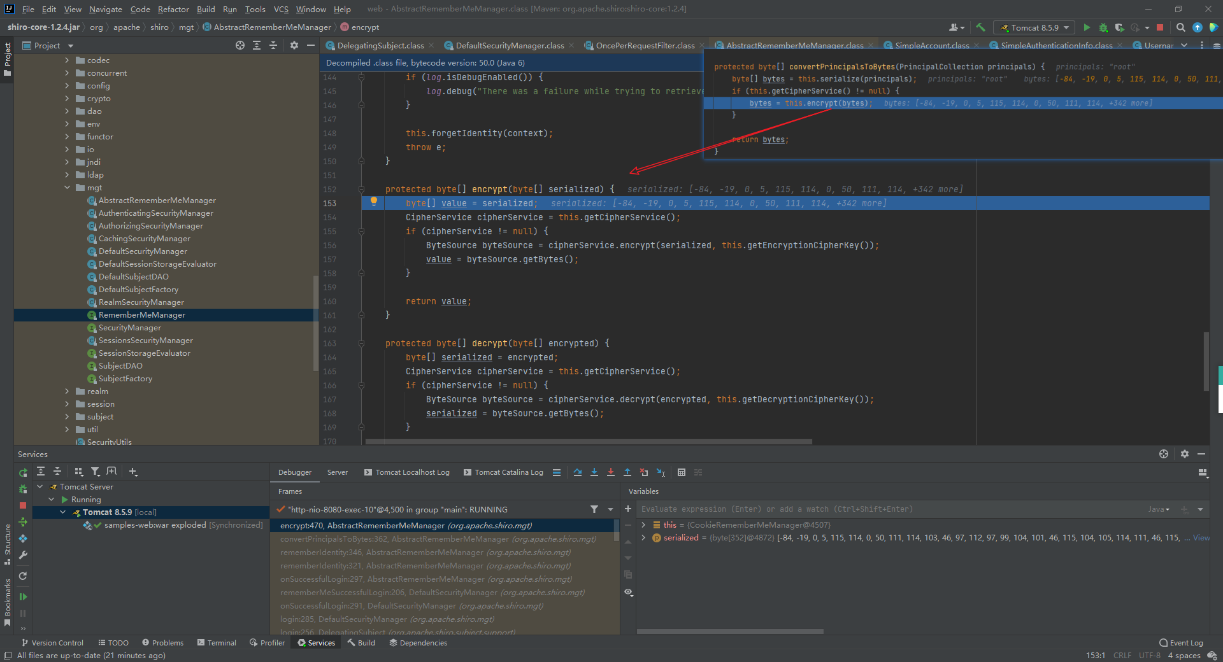Collapse the mgt folder in the tree
Image resolution: width=1223 pixels, height=662 pixels.
(67, 188)
